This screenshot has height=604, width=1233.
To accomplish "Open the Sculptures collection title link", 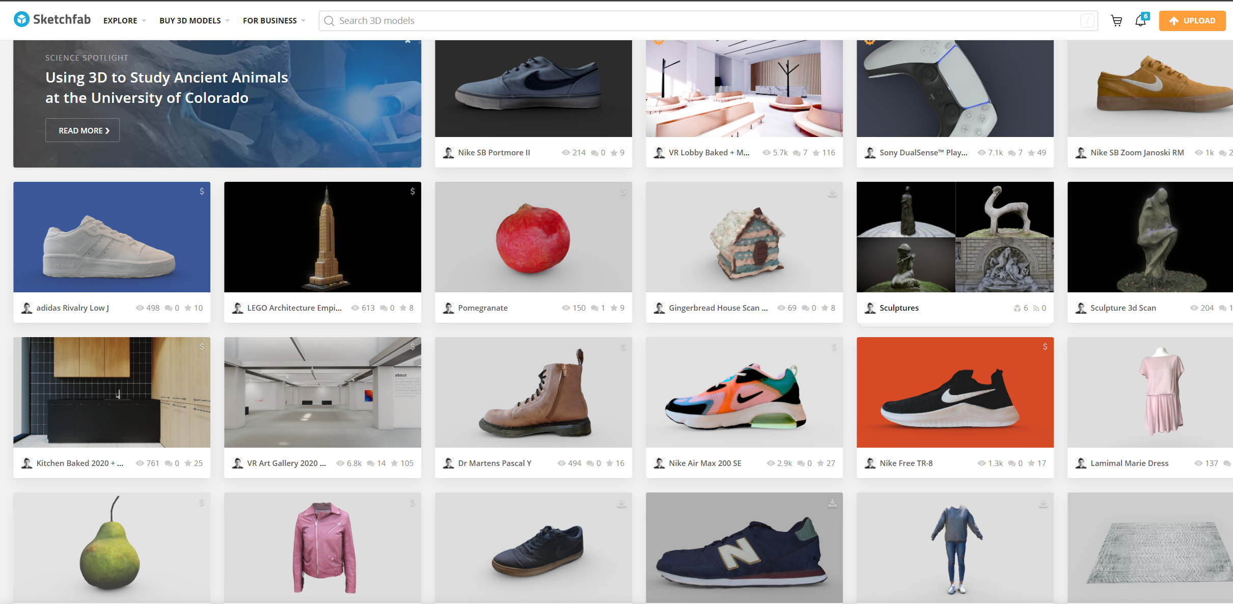I will [x=899, y=308].
